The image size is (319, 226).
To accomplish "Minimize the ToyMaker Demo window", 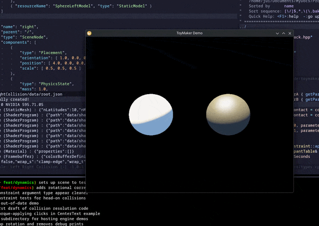I will click(277, 33).
